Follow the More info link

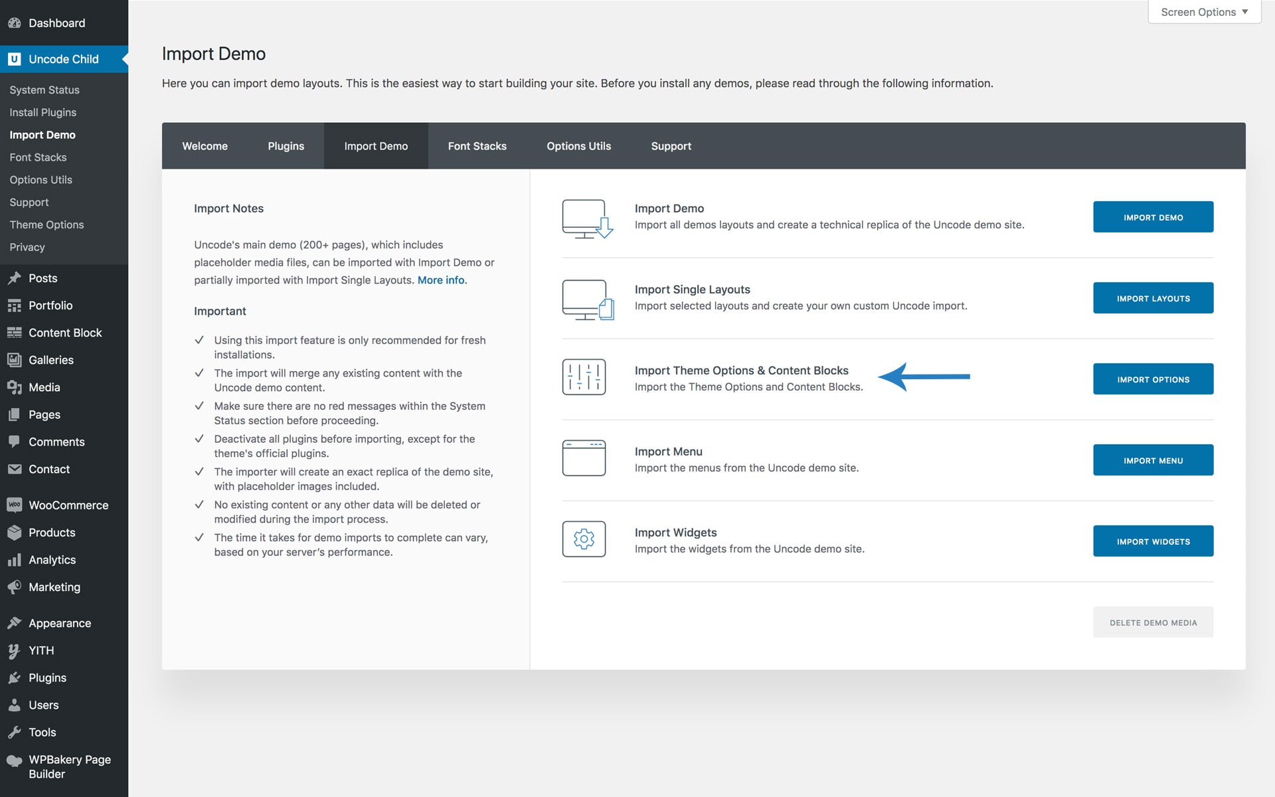(442, 280)
